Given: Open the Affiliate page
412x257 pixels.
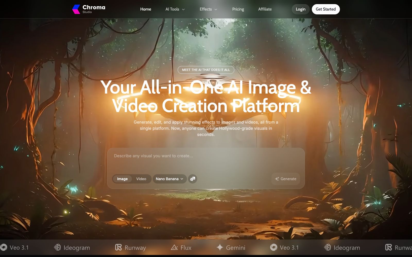Looking at the screenshot, I should tap(265, 9).
